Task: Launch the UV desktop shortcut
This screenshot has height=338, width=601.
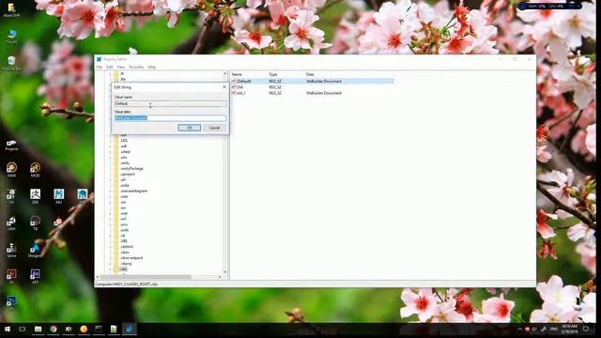Action: point(11,196)
